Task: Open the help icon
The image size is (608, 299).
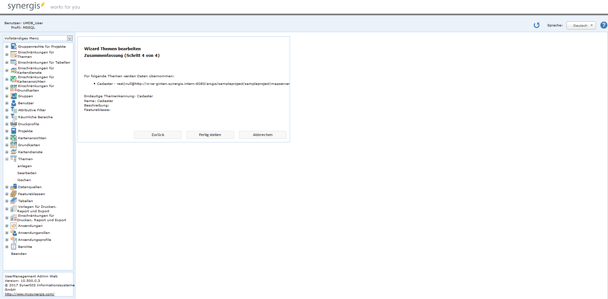Action: click(x=604, y=25)
